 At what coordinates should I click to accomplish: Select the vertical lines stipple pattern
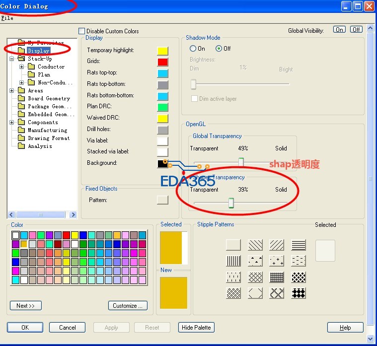point(233,261)
